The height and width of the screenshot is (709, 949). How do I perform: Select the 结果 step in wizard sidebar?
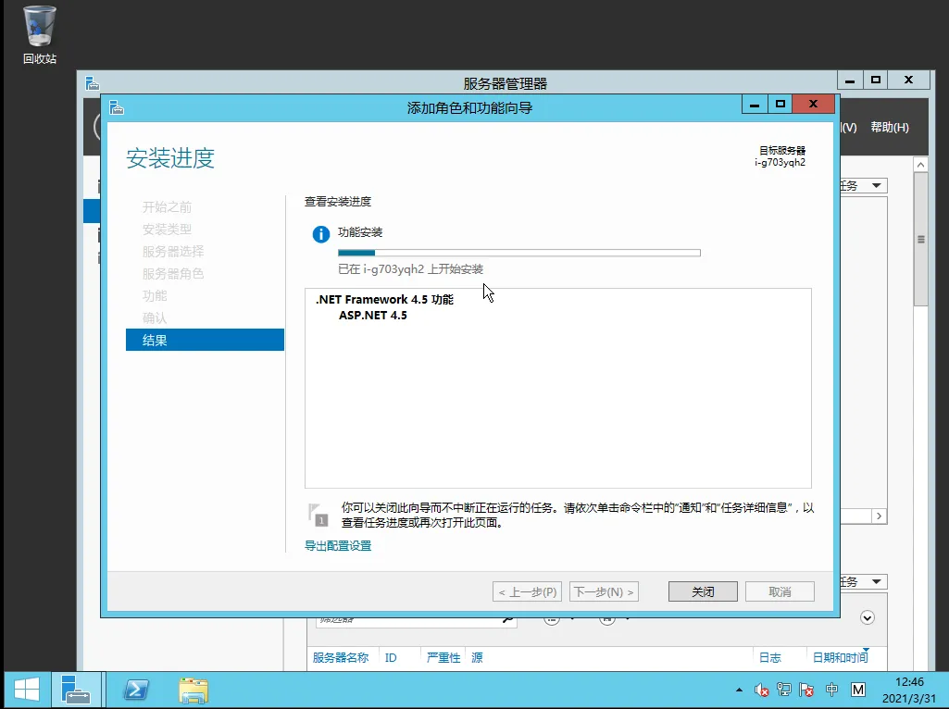pyautogui.click(x=205, y=341)
